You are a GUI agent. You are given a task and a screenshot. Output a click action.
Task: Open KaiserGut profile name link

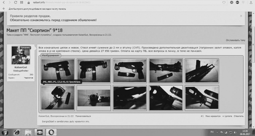coord(21,67)
